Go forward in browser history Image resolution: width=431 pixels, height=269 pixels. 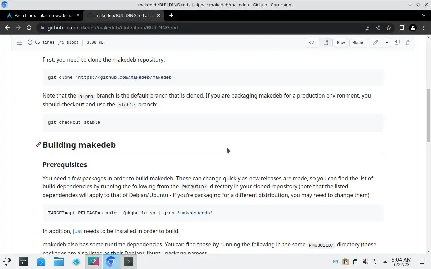tap(18, 28)
